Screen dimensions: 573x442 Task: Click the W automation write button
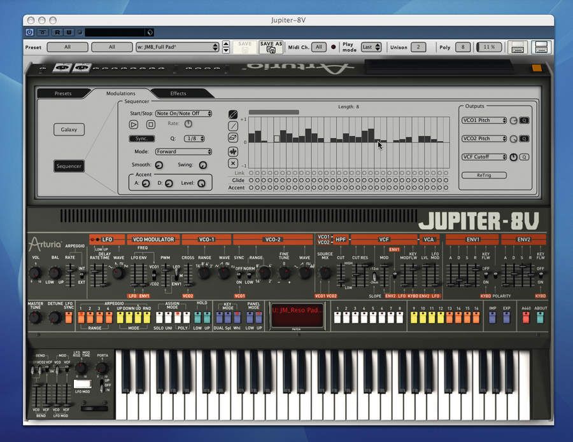68,32
